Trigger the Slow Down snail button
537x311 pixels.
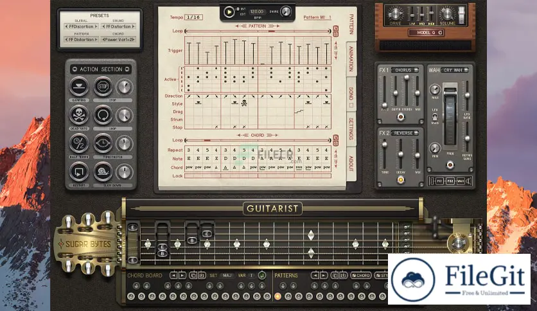click(103, 172)
